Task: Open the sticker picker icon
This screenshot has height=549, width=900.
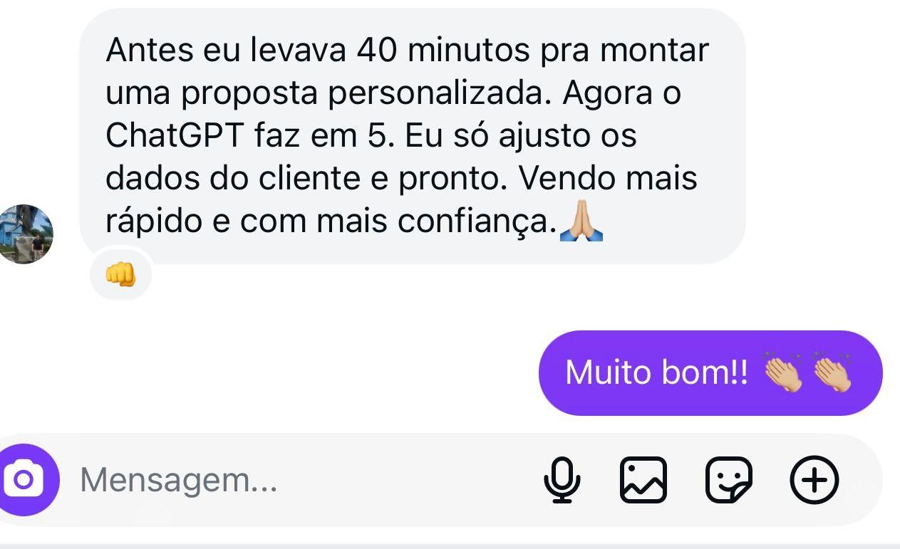Action: pos(728,480)
